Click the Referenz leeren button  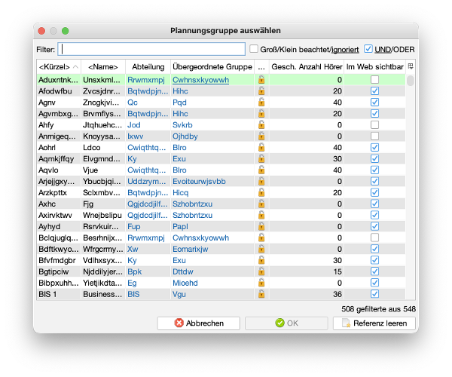374,323
